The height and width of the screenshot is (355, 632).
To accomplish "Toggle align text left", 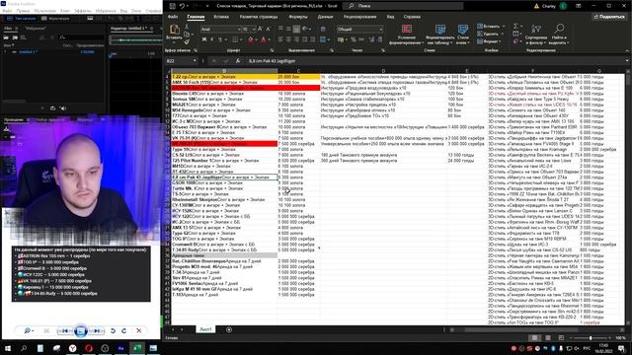I will point(280,39).
